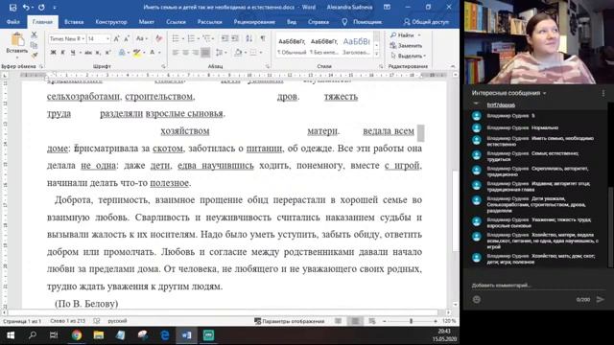Image resolution: width=614 pixels, height=345 pixels.
Task: Switch to the Вид tab
Action: coord(292,22)
